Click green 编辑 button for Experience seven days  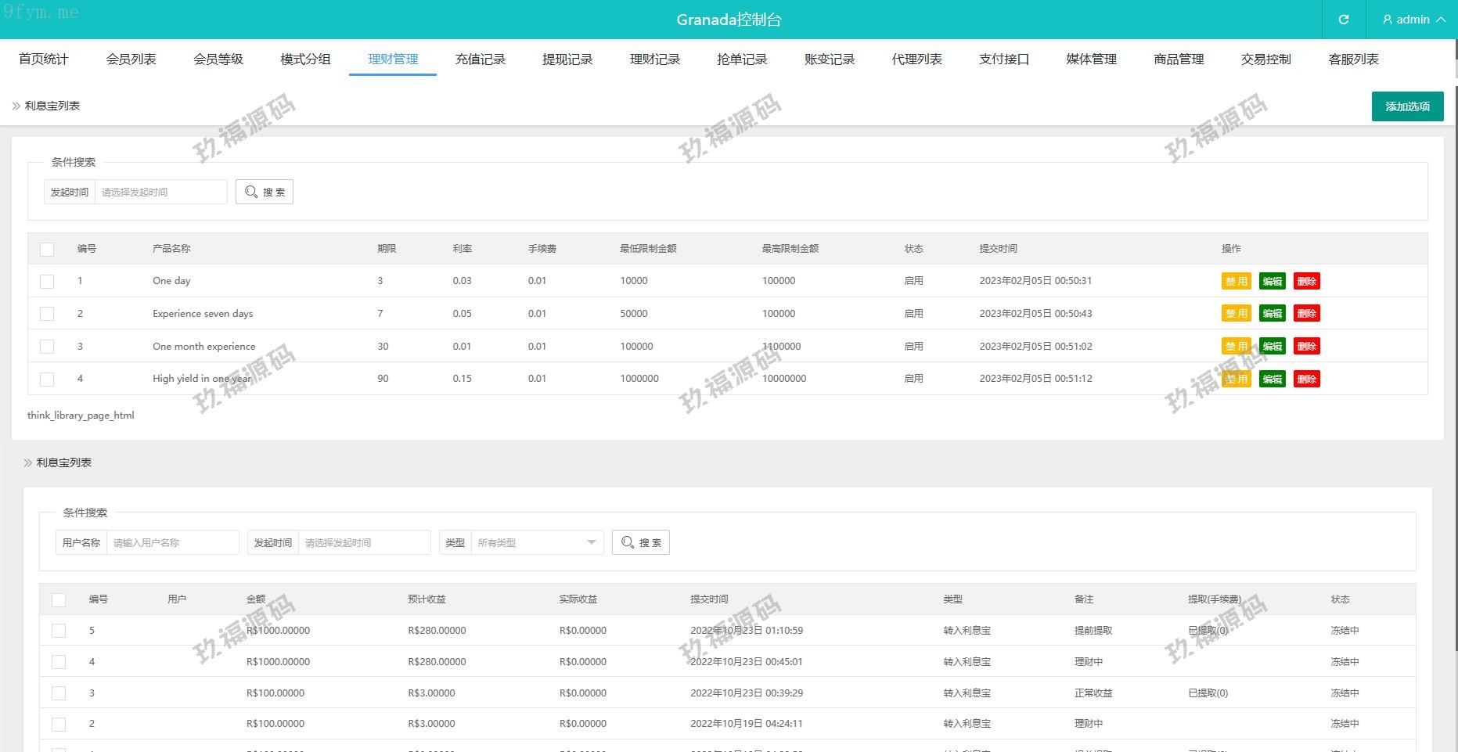[x=1272, y=314]
